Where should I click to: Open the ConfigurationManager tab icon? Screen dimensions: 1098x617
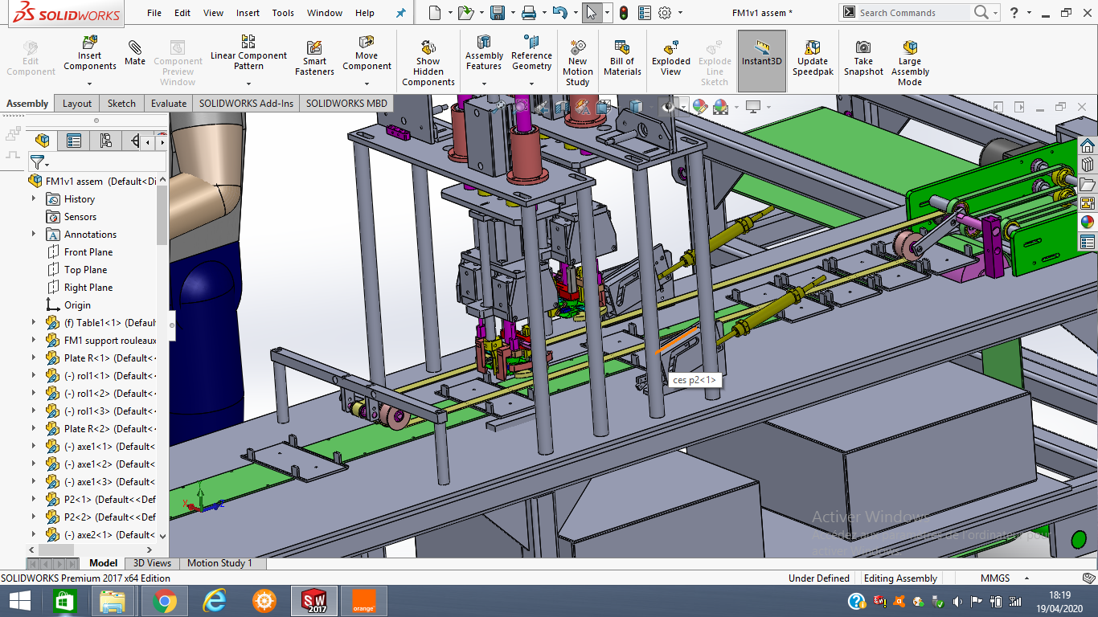click(105, 141)
